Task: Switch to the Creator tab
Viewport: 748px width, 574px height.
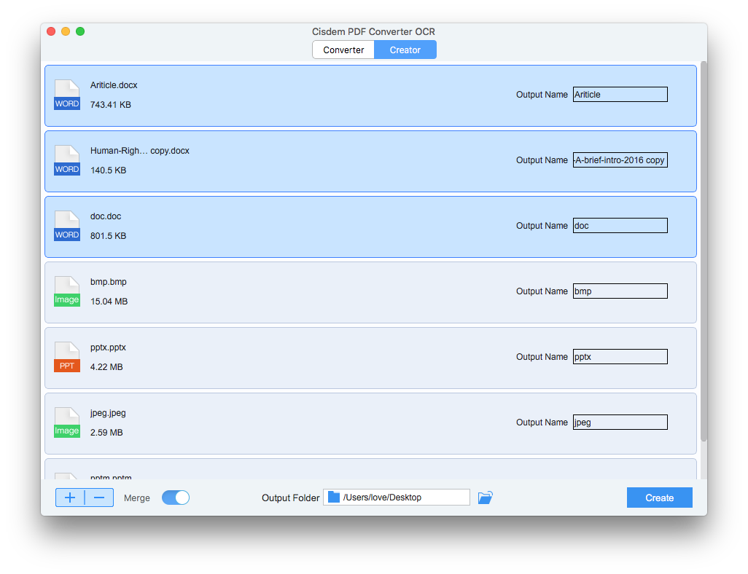Action: pos(405,50)
